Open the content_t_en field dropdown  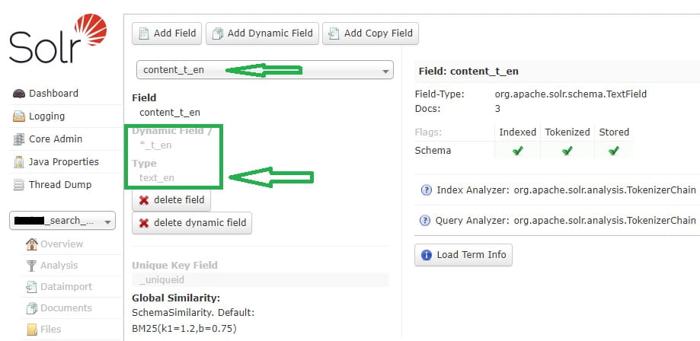point(265,70)
